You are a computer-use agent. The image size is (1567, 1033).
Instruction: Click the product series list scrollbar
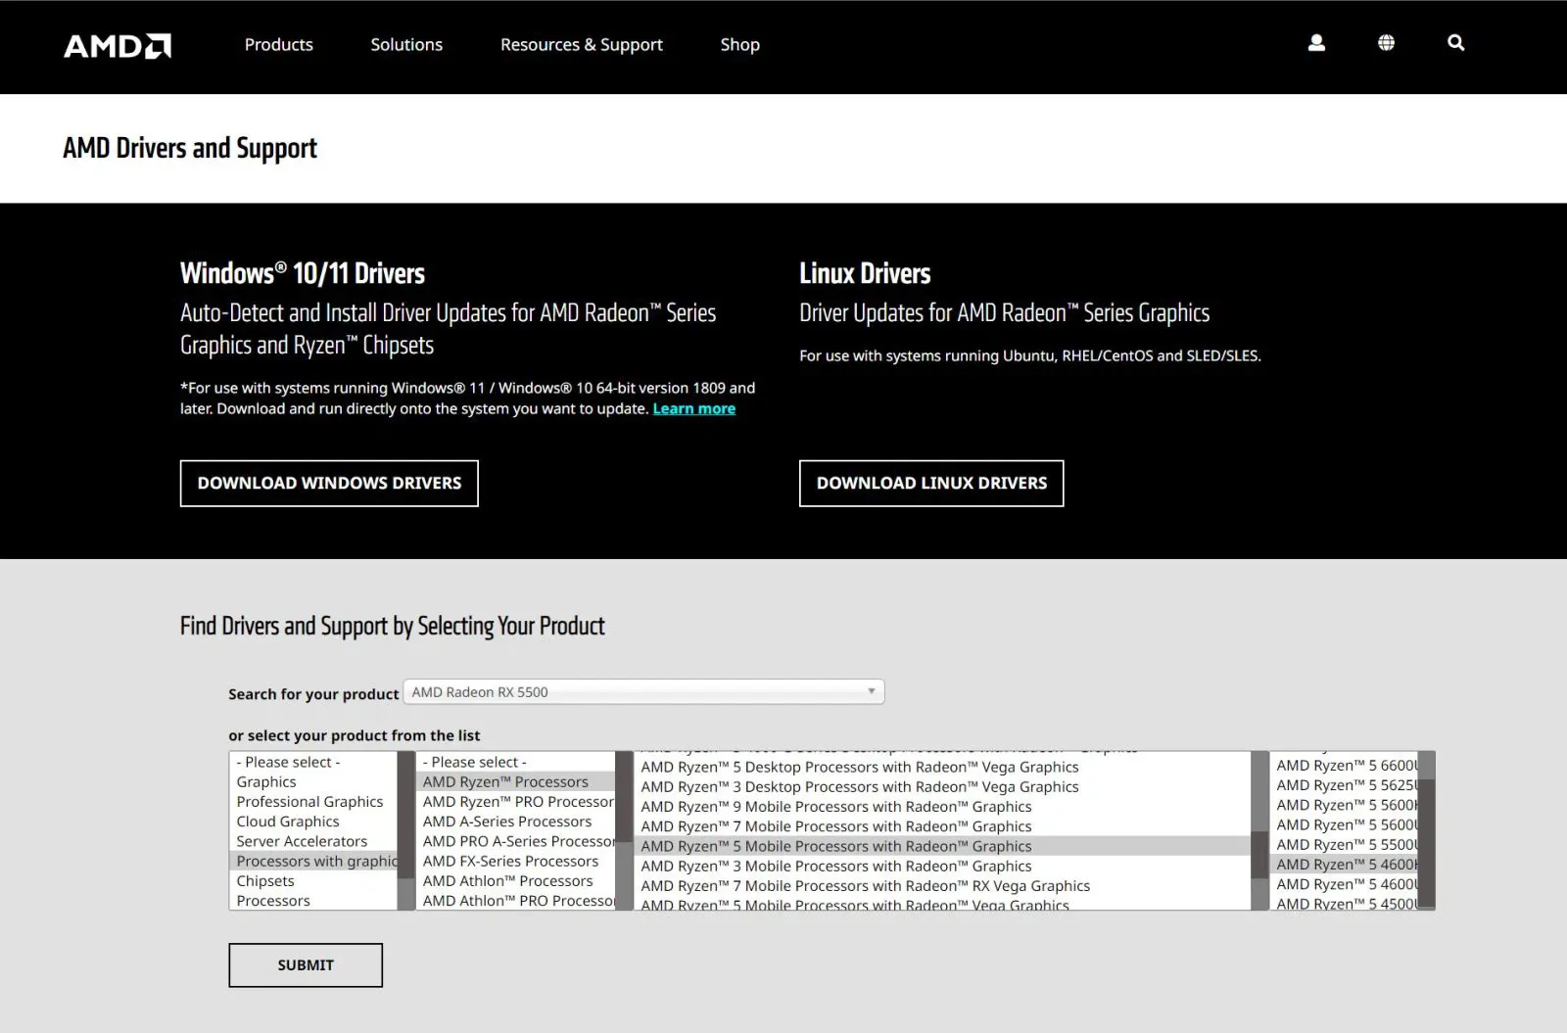pyautogui.click(x=1259, y=830)
